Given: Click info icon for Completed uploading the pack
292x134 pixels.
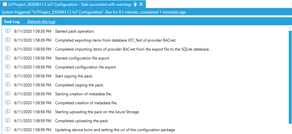Looking at the screenshot, I should (8, 121).
